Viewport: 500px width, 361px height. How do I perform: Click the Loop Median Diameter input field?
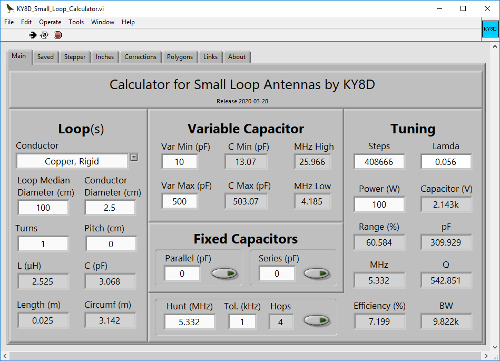[x=43, y=208]
